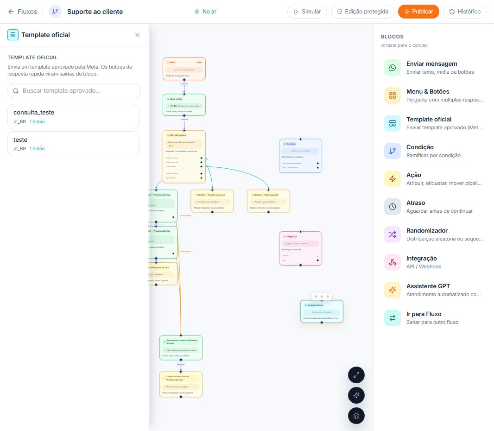Pick the Randomizador shuffle block icon
Viewport: 494px width, 431px height.
[x=393, y=235]
